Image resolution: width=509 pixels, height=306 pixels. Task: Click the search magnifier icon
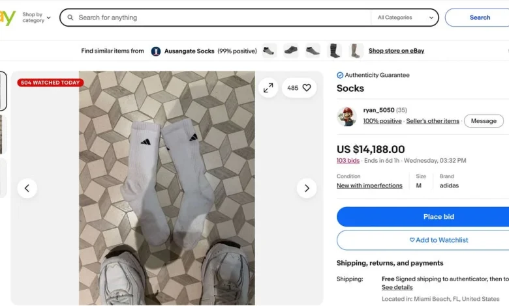[x=70, y=18]
